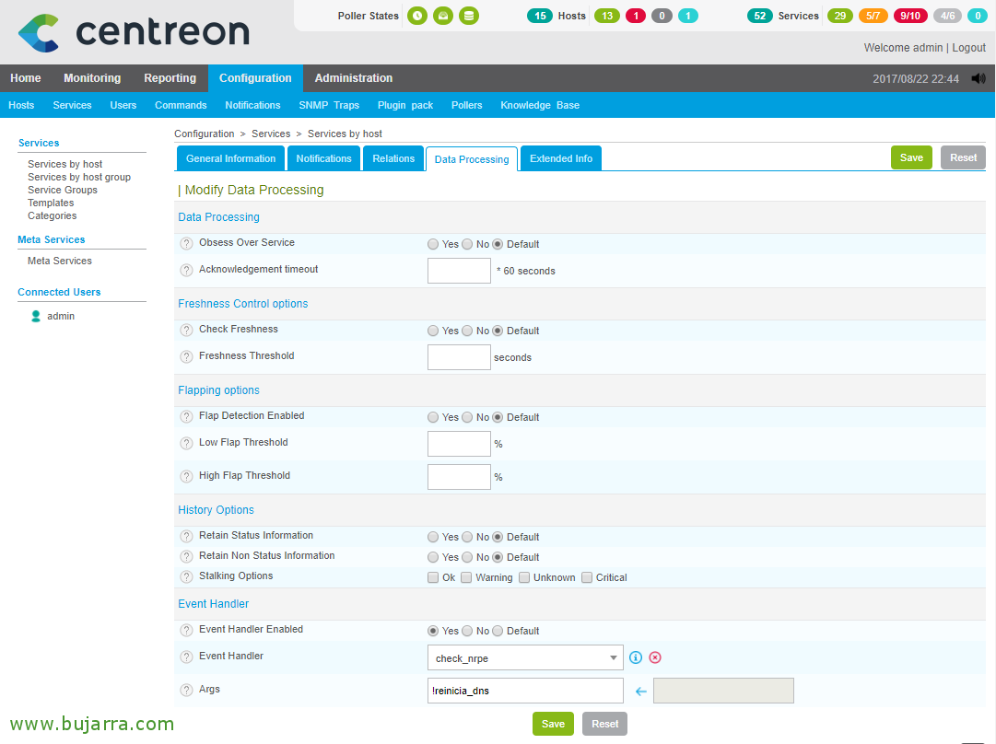Toggle the sound speaker icon
996x744 pixels.
978,79
